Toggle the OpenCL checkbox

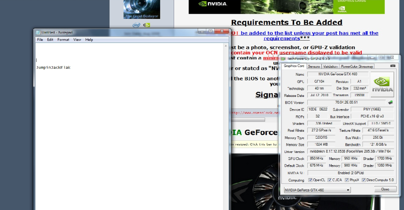coord(310,180)
